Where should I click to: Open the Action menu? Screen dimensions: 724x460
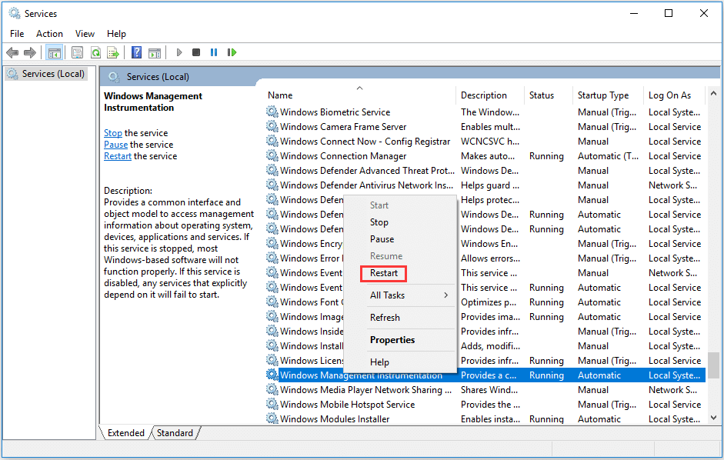[x=49, y=34]
